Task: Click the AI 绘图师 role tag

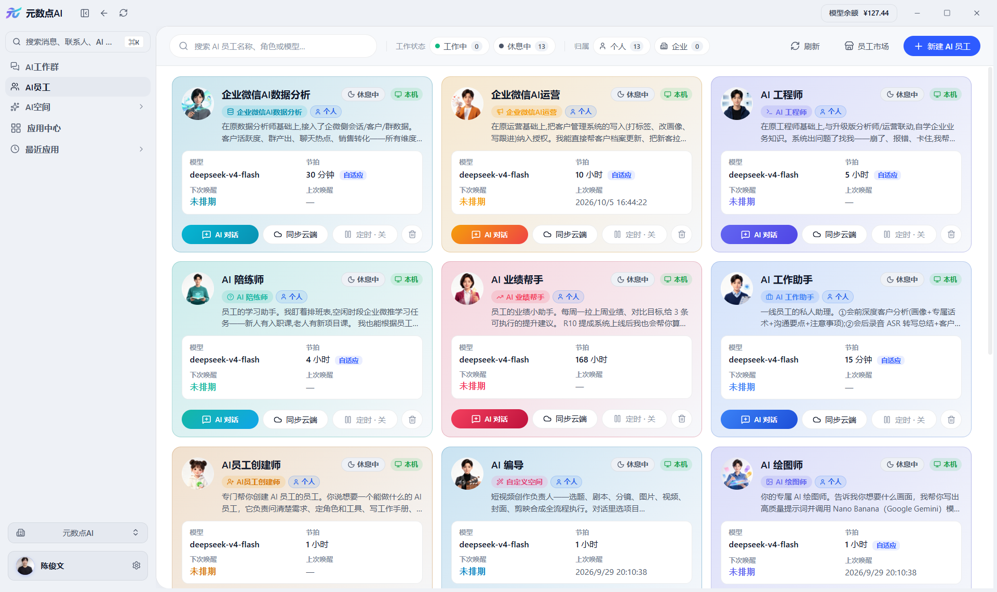Action: click(786, 482)
